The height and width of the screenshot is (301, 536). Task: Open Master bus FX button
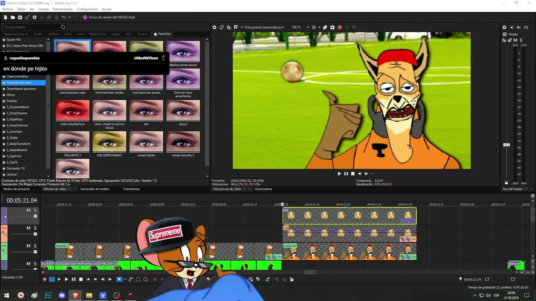click(x=504, y=40)
